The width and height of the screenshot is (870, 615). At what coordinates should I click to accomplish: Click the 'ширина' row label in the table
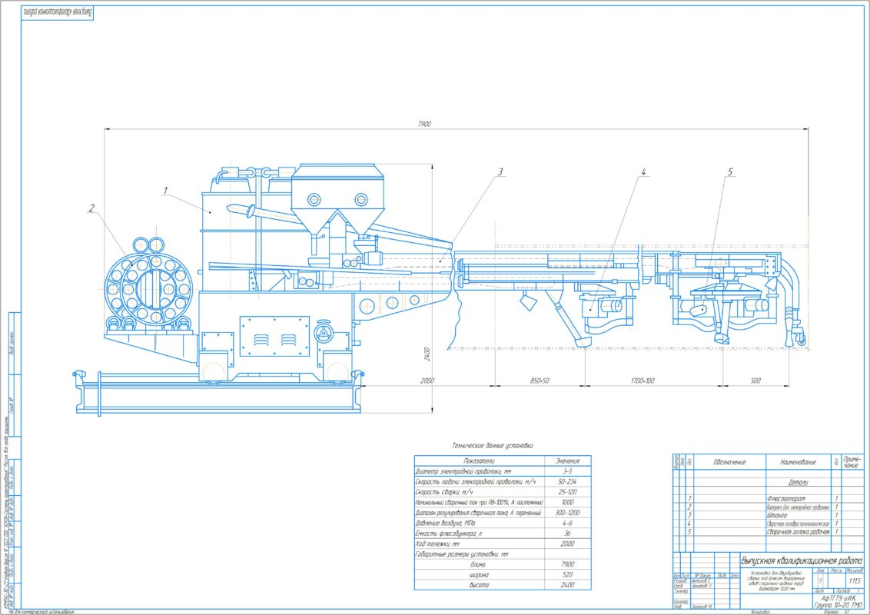point(478,575)
